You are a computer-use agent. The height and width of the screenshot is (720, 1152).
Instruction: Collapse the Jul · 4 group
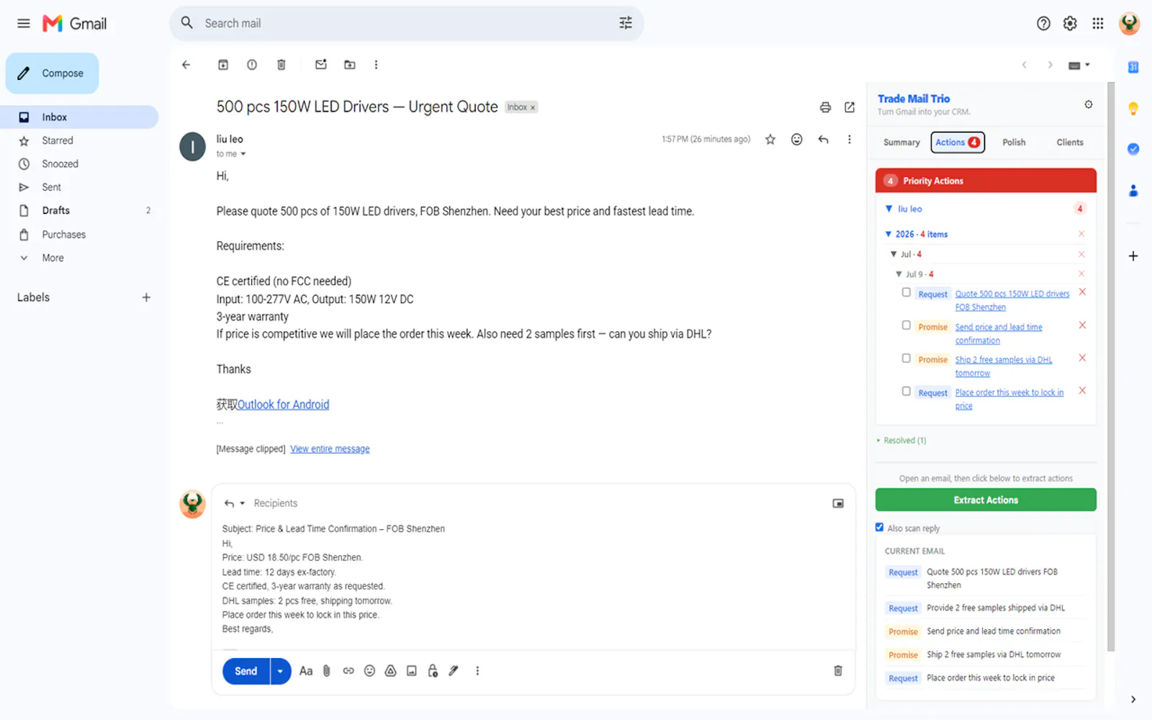894,254
